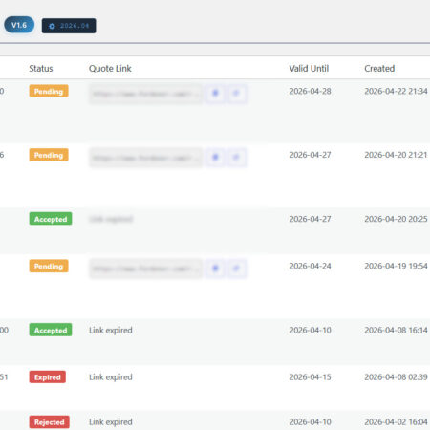This screenshot has width=430, height=430.
Task: Click the Valid Until date 2026-04-15
Action: [x=310, y=377]
